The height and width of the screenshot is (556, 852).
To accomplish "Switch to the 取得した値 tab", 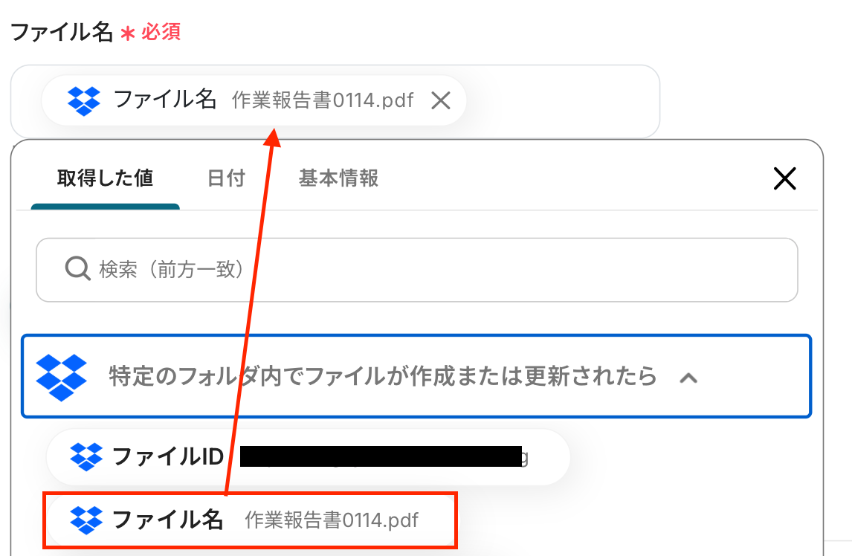I will click(x=105, y=178).
